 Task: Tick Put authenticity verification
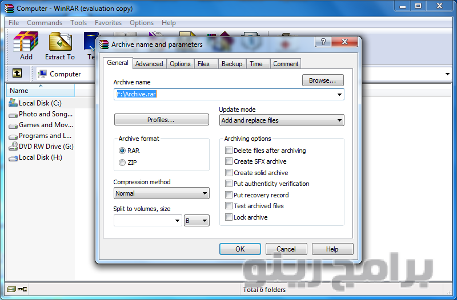(228, 184)
